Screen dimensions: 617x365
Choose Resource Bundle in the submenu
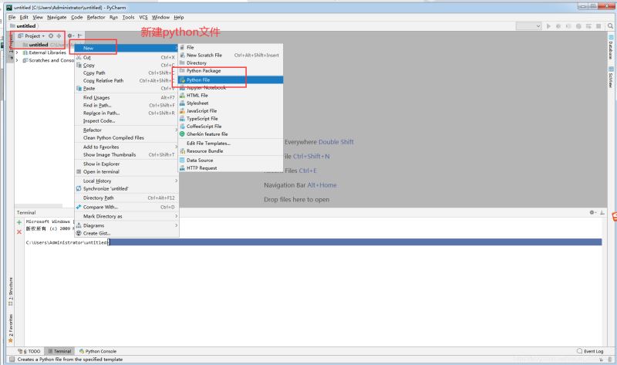pos(231,151)
